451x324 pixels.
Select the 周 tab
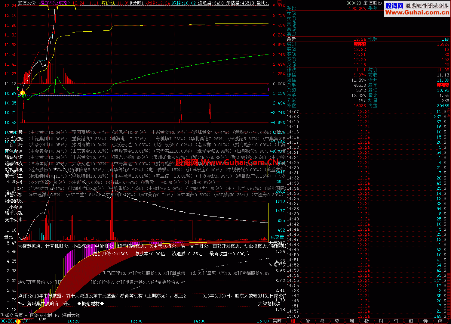click(351, 321)
